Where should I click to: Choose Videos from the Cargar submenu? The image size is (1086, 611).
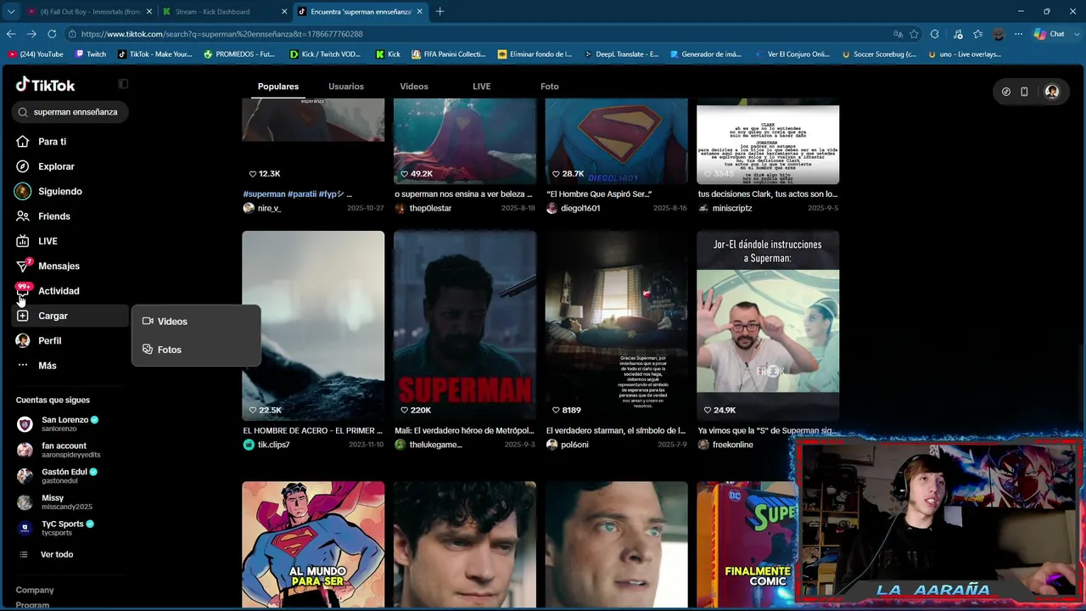196,322
